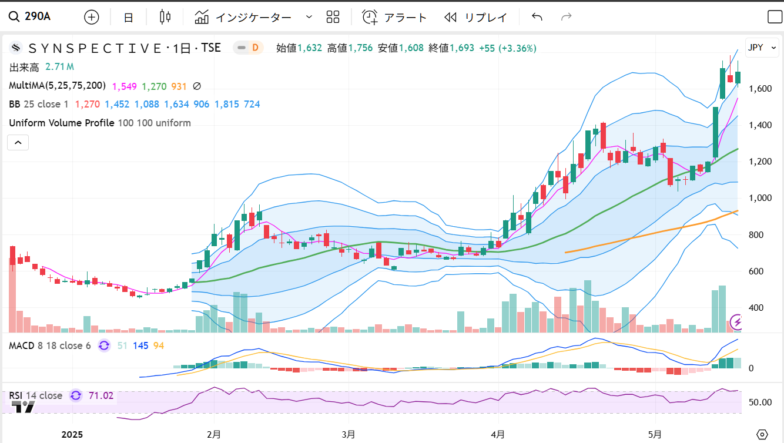Click RSI value 71.02
The width and height of the screenshot is (784, 443).
(101, 395)
